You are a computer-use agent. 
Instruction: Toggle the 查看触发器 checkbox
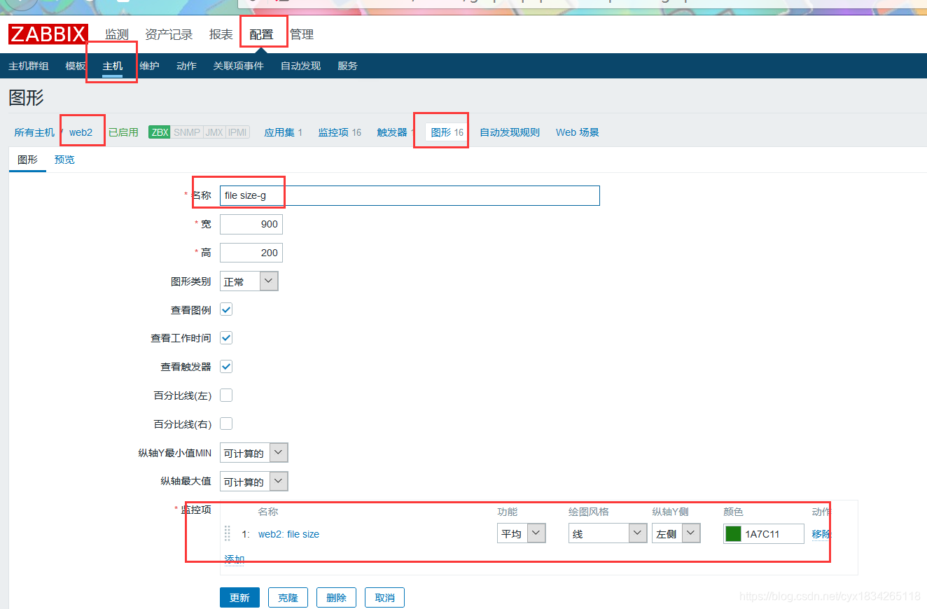(x=226, y=367)
